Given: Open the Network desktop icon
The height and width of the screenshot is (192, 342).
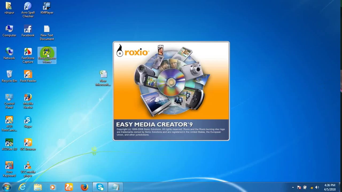Looking at the screenshot, I should click(9, 54).
